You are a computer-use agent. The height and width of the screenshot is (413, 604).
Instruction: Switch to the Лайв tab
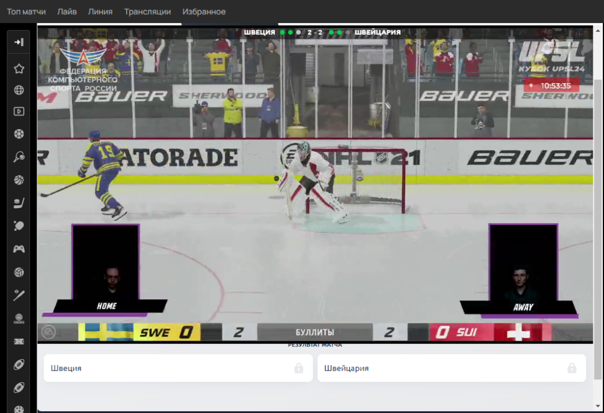[67, 12]
